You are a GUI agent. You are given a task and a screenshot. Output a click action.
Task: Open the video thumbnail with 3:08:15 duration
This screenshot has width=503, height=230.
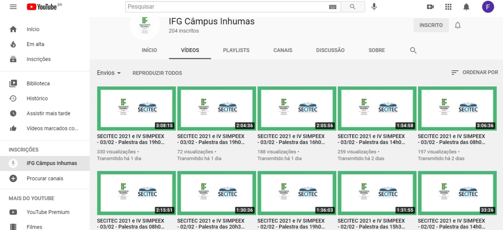pyautogui.click(x=136, y=108)
